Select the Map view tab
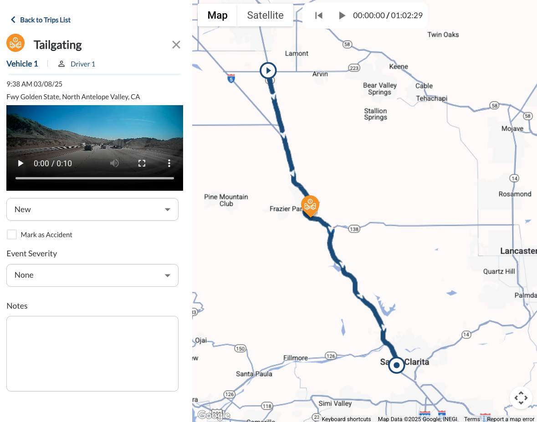This screenshot has width=537, height=422. coord(217,15)
